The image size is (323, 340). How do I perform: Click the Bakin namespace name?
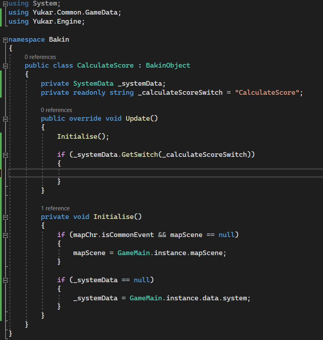pos(59,39)
